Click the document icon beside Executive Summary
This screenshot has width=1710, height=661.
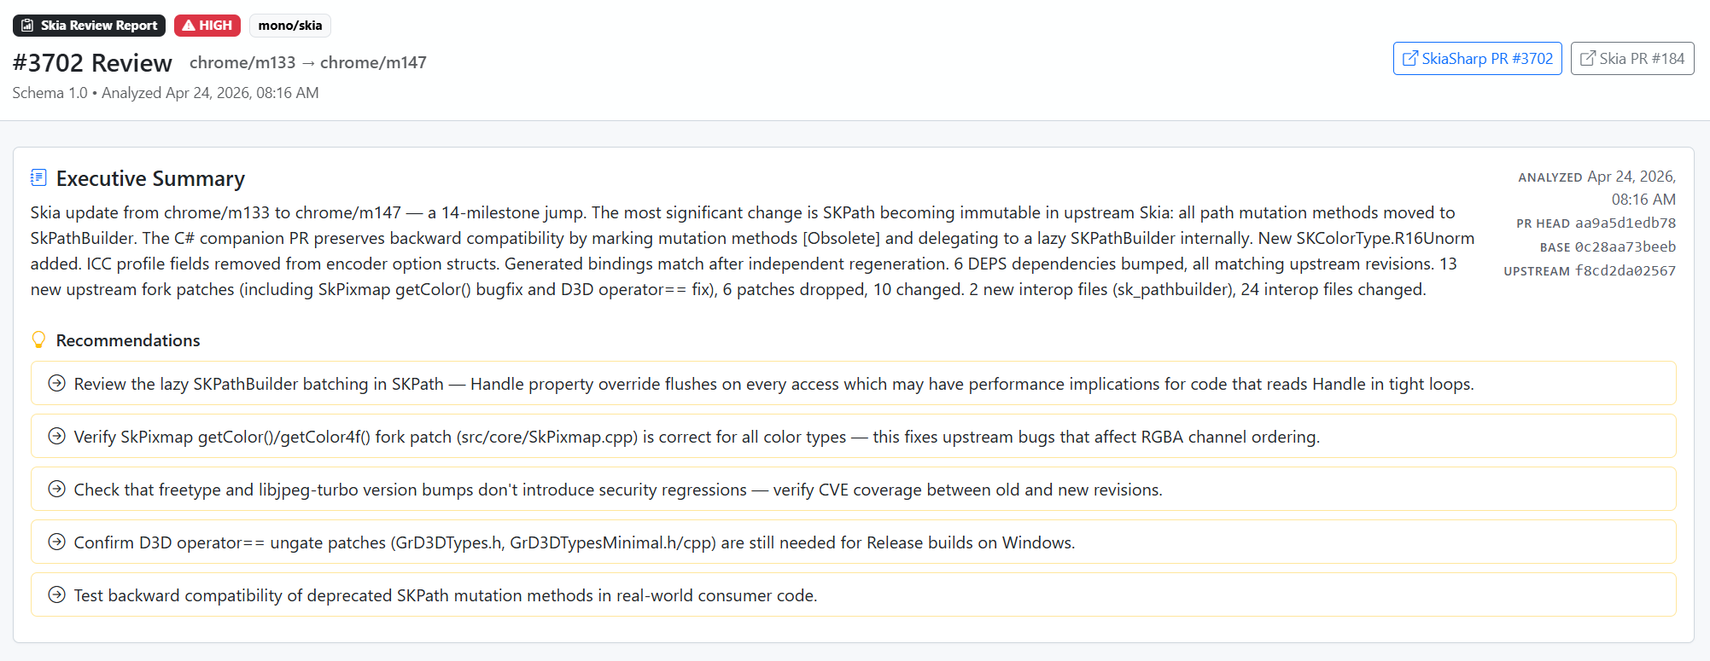pos(38,177)
